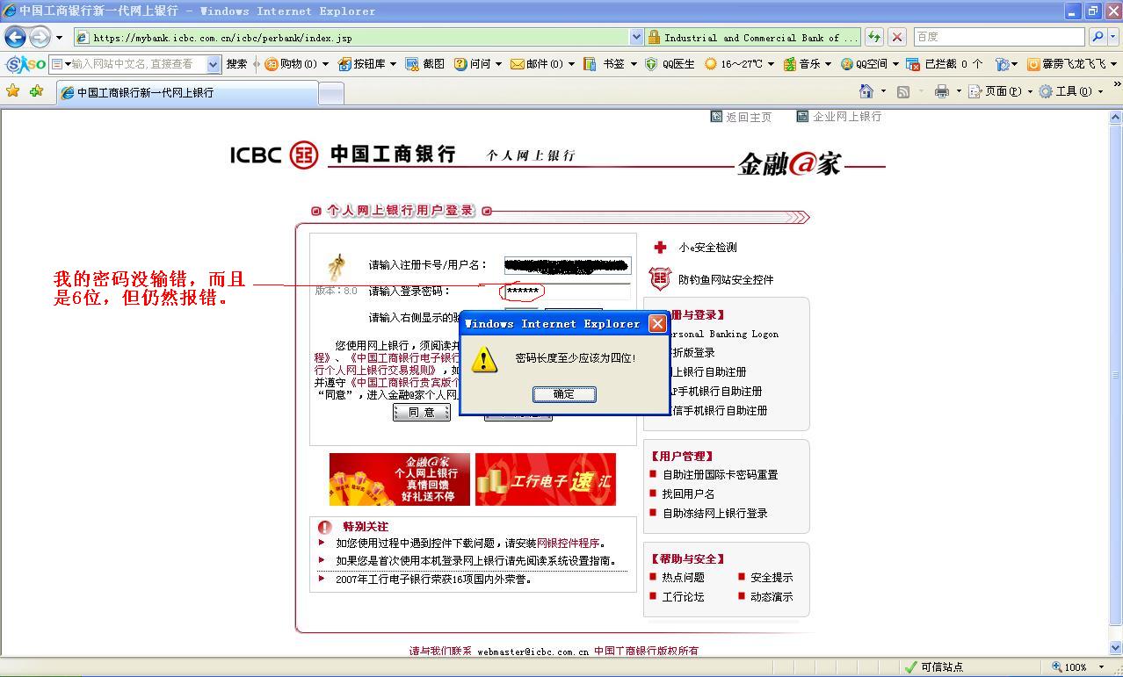The width and height of the screenshot is (1123, 677).
Task: Click the QQ医生 shield icon
Action: pos(651,64)
